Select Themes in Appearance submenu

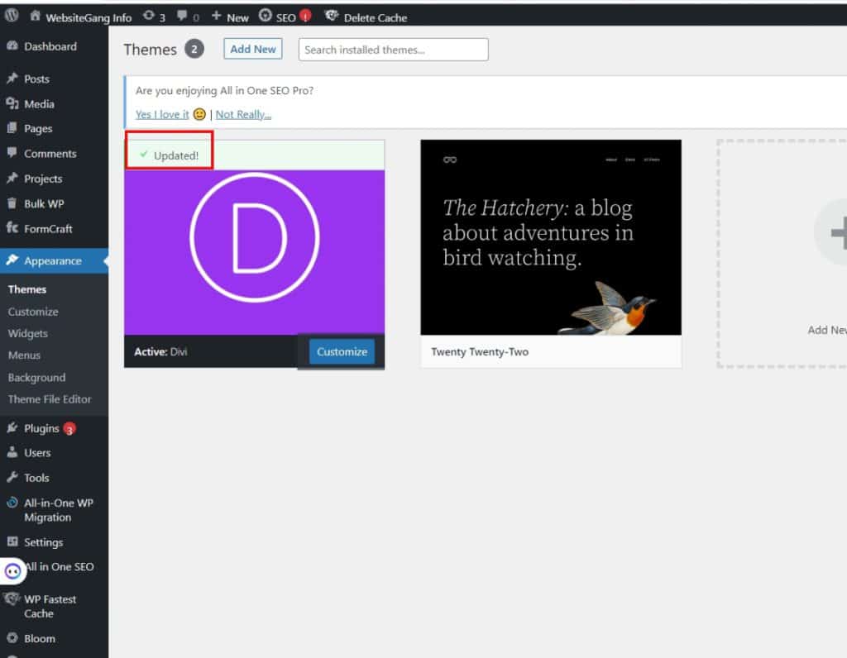[x=27, y=289]
